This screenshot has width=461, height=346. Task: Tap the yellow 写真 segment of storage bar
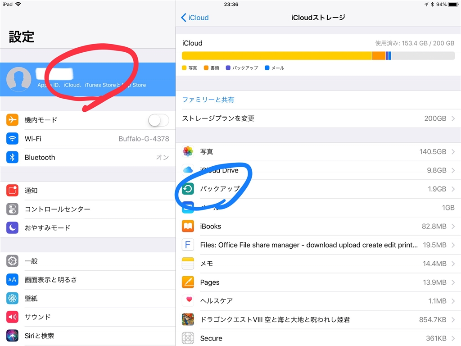pos(277,55)
